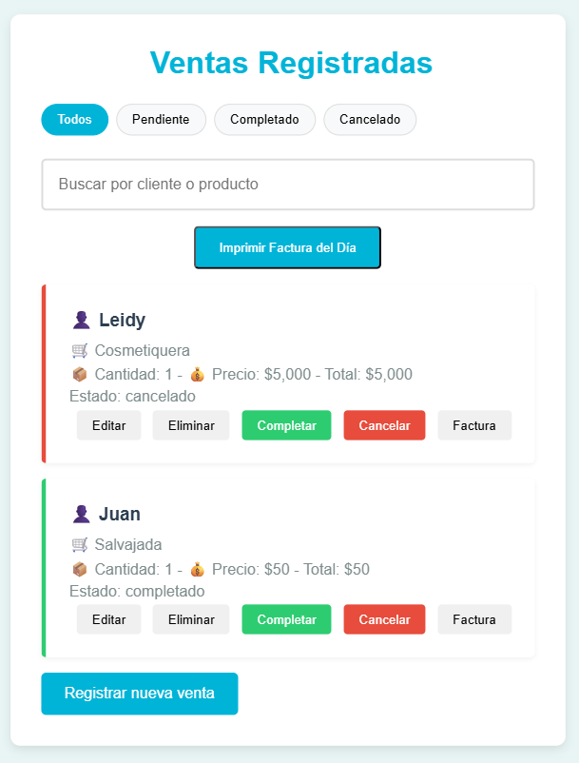This screenshot has height=763, width=579.
Task: Switch to the Cancelado filter
Action: pos(370,120)
